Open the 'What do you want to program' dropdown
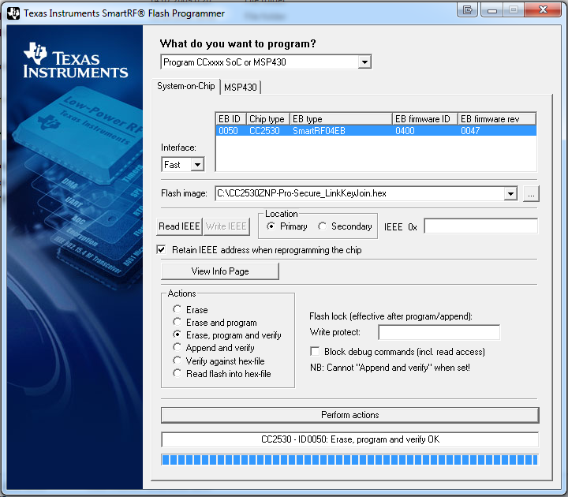 pyautogui.click(x=364, y=62)
